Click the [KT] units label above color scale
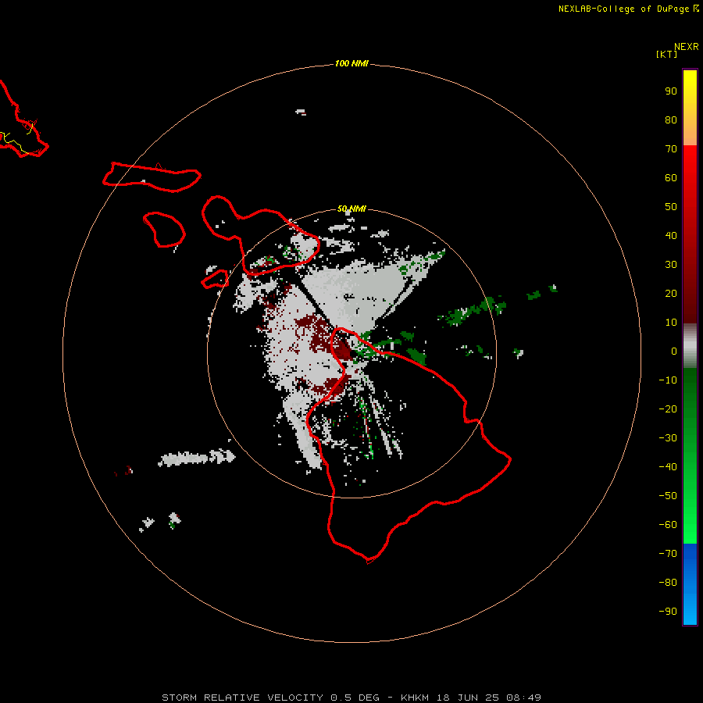703x703 pixels. pyautogui.click(x=666, y=54)
